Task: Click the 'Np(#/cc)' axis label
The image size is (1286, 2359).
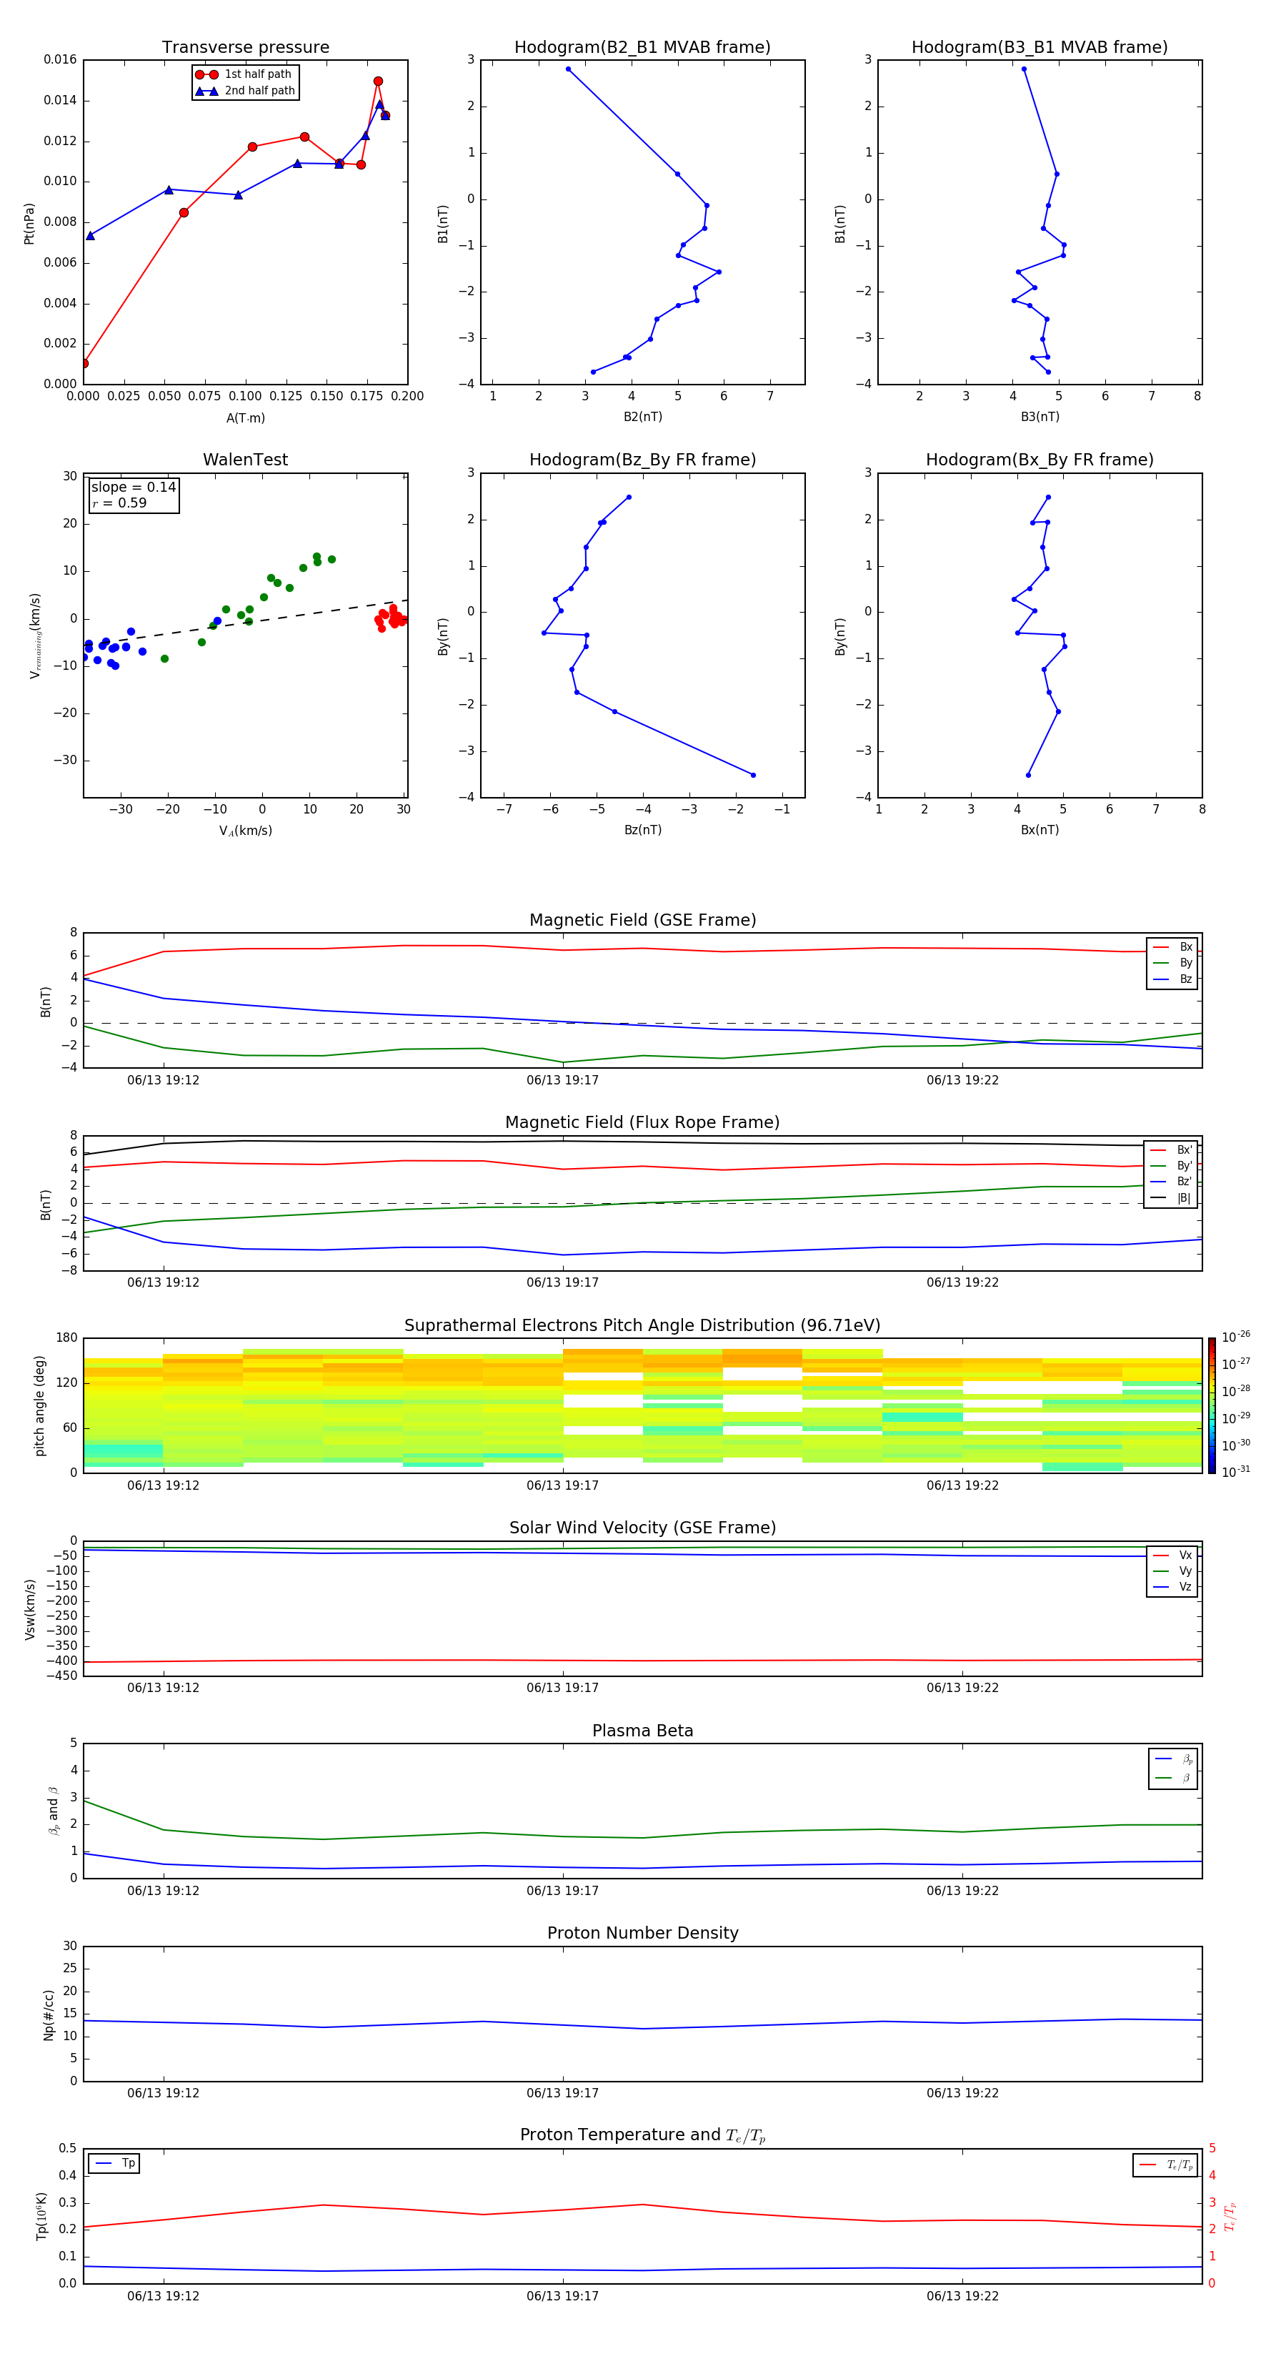Action: pyautogui.click(x=49, y=2014)
